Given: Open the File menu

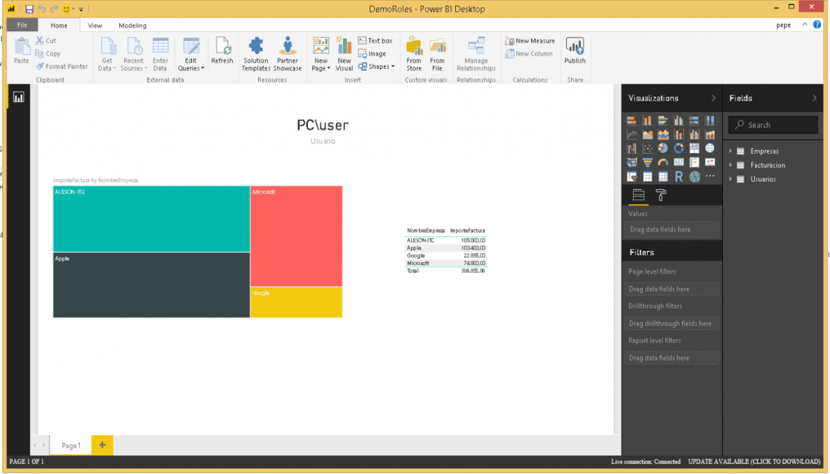Looking at the screenshot, I should [21, 25].
